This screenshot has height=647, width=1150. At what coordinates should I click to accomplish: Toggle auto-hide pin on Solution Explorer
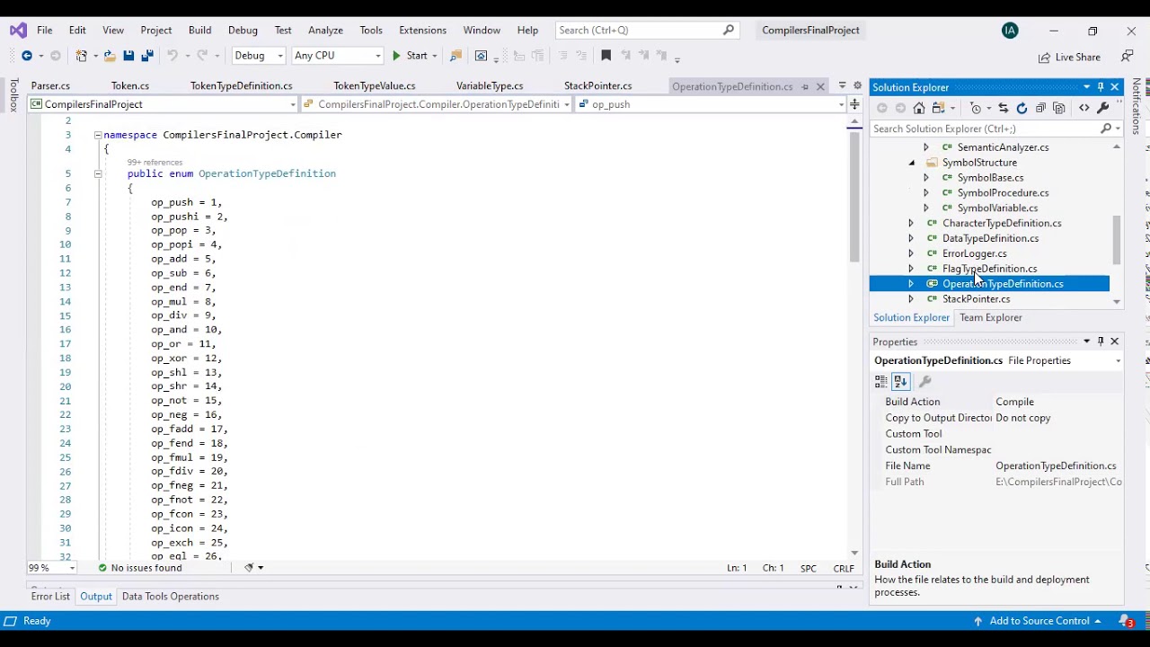point(1101,87)
